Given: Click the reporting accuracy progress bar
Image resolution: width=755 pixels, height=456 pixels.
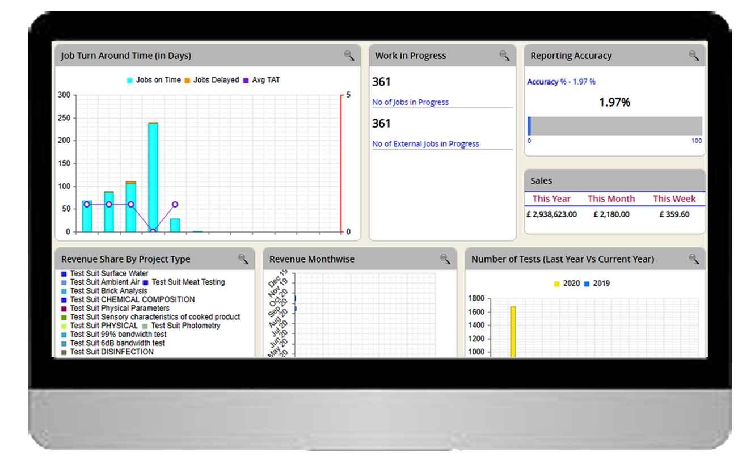Looking at the screenshot, I should [x=615, y=126].
